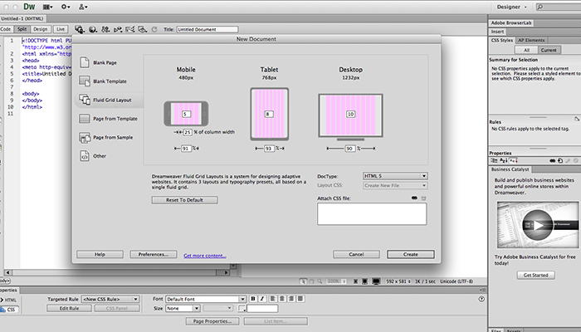The image size is (581, 332).
Task: Toggle Align Left in Properties panel
Action: [273, 299]
